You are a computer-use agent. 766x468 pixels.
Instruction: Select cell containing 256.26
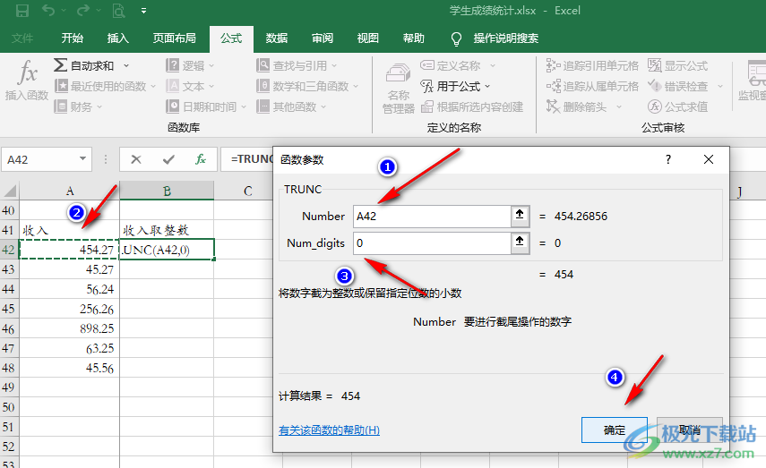(69, 309)
